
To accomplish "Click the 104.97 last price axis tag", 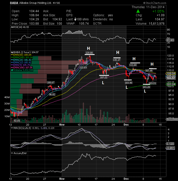I will [171, 78].
